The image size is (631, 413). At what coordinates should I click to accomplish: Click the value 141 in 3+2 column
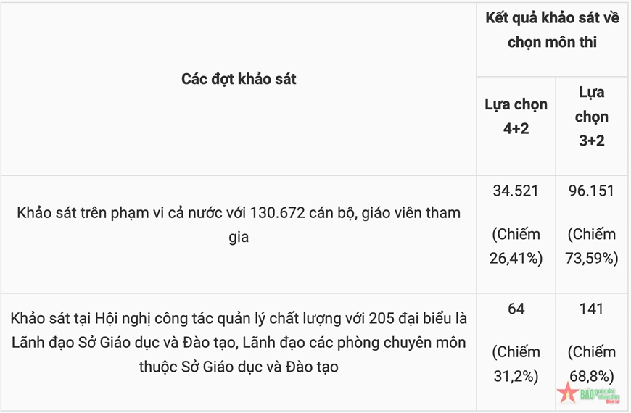click(x=592, y=309)
